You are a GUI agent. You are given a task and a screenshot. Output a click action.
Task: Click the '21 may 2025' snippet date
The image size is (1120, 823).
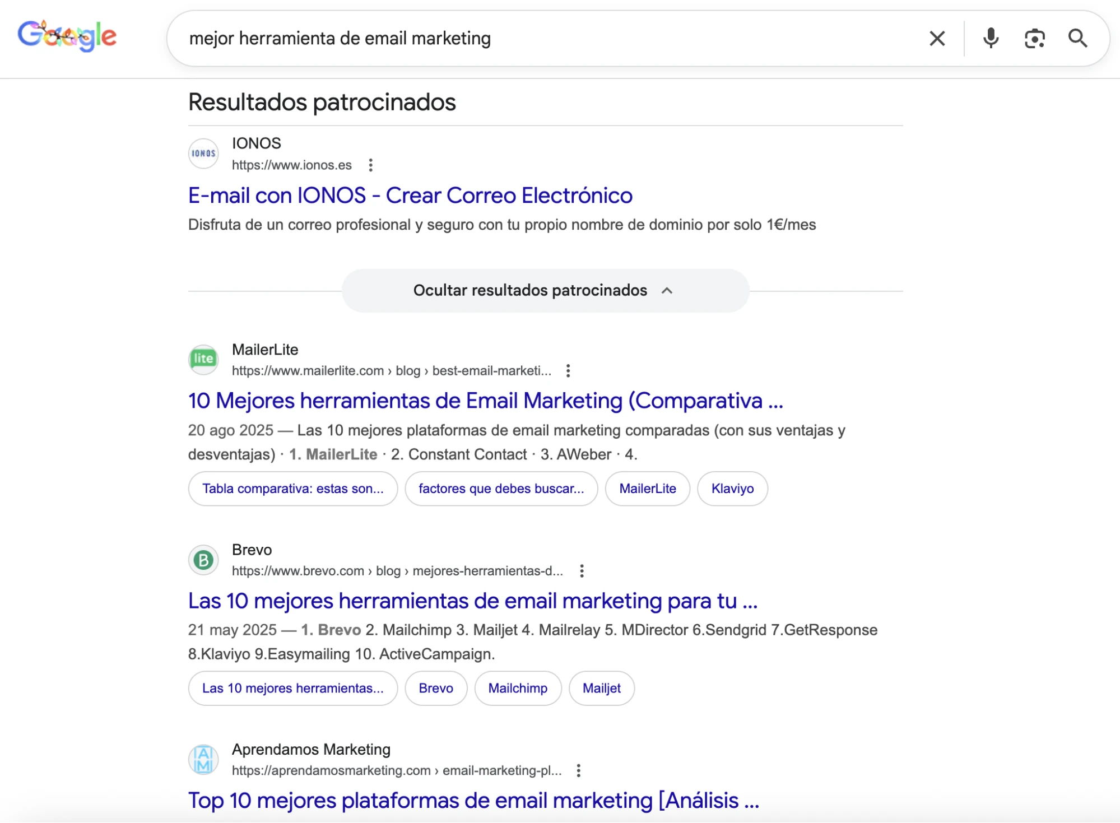click(x=233, y=630)
